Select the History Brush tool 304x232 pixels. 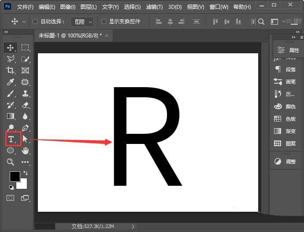point(11,105)
